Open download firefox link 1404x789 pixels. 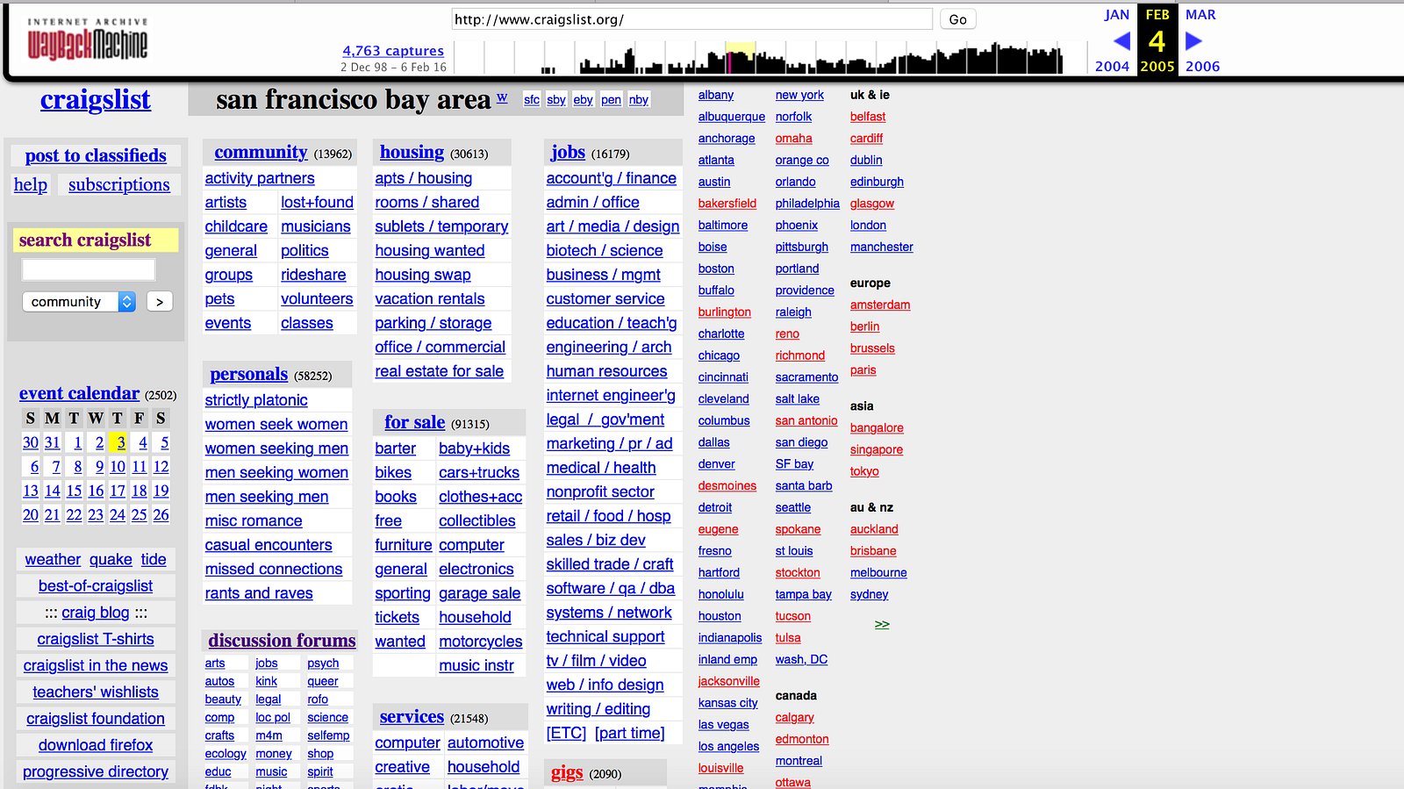[96, 745]
